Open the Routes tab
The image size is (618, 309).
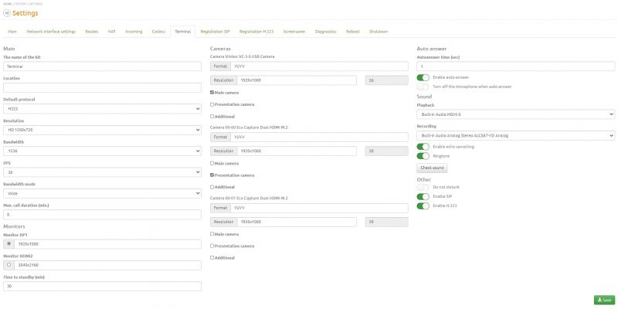click(92, 32)
